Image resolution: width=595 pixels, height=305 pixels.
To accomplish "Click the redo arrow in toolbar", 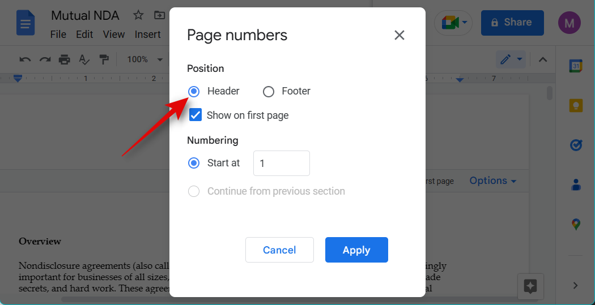I will pos(45,59).
